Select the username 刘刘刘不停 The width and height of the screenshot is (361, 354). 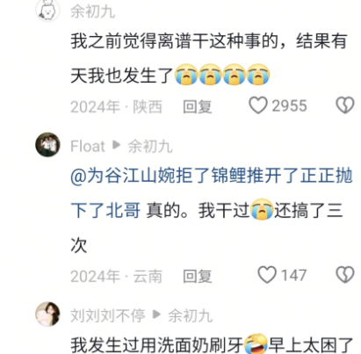pos(108,315)
